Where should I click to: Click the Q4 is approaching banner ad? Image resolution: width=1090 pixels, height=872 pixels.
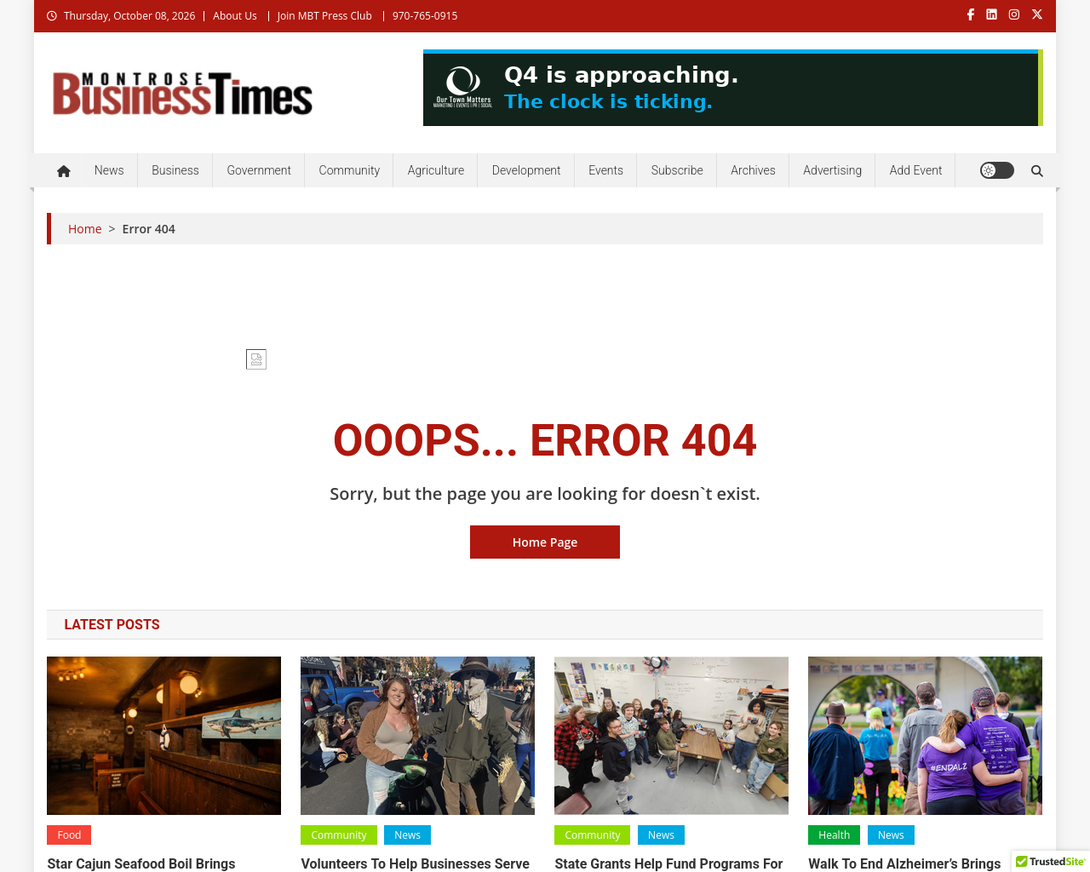point(733,88)
